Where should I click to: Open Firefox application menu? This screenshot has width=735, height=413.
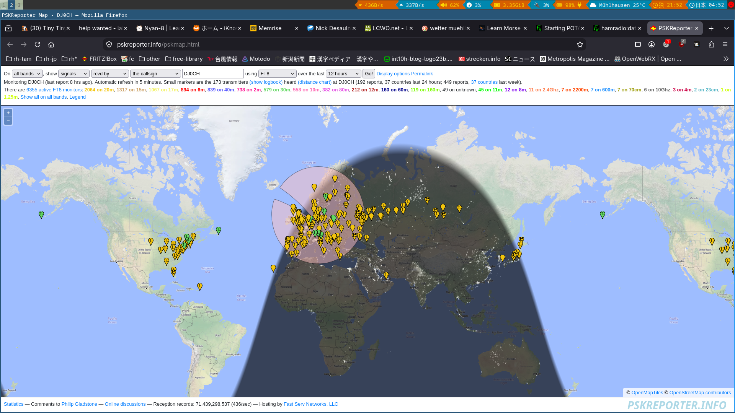tap(725, 44)
